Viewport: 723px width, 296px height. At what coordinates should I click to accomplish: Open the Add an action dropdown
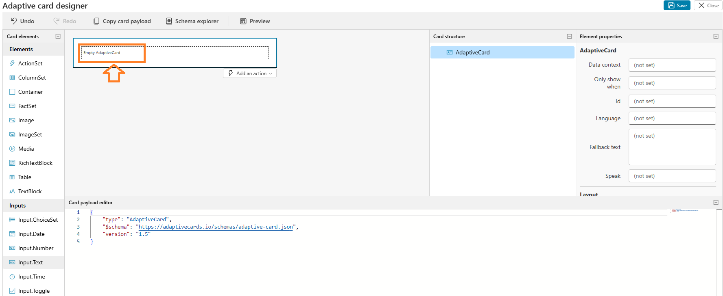point(250,73)
